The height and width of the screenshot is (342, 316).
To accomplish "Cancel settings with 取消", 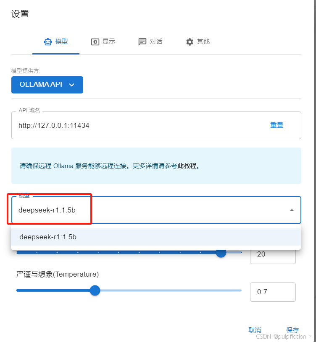I will tap(255, 330).
